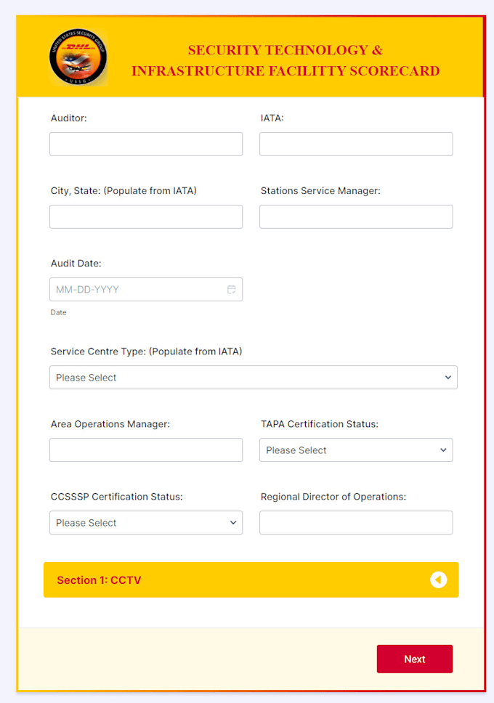Open the TAPA Certification Status dropdown
The height and width of the screenshot is (703, 494).
[x=356, y=450]
